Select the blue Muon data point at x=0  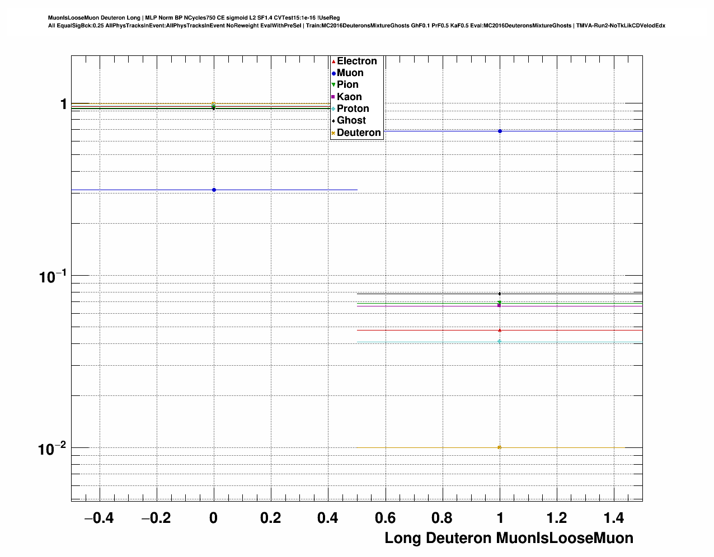(214, 190)
